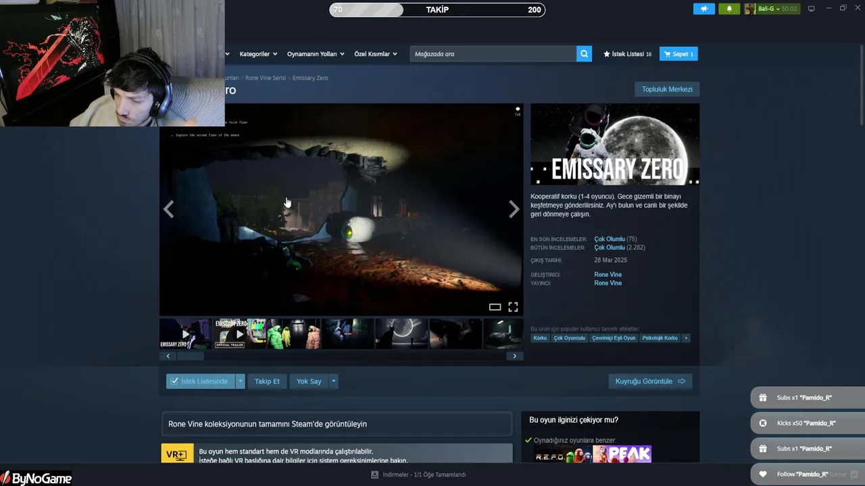
Task: Click developer Rone Vine link
Action: click(608, 275)
